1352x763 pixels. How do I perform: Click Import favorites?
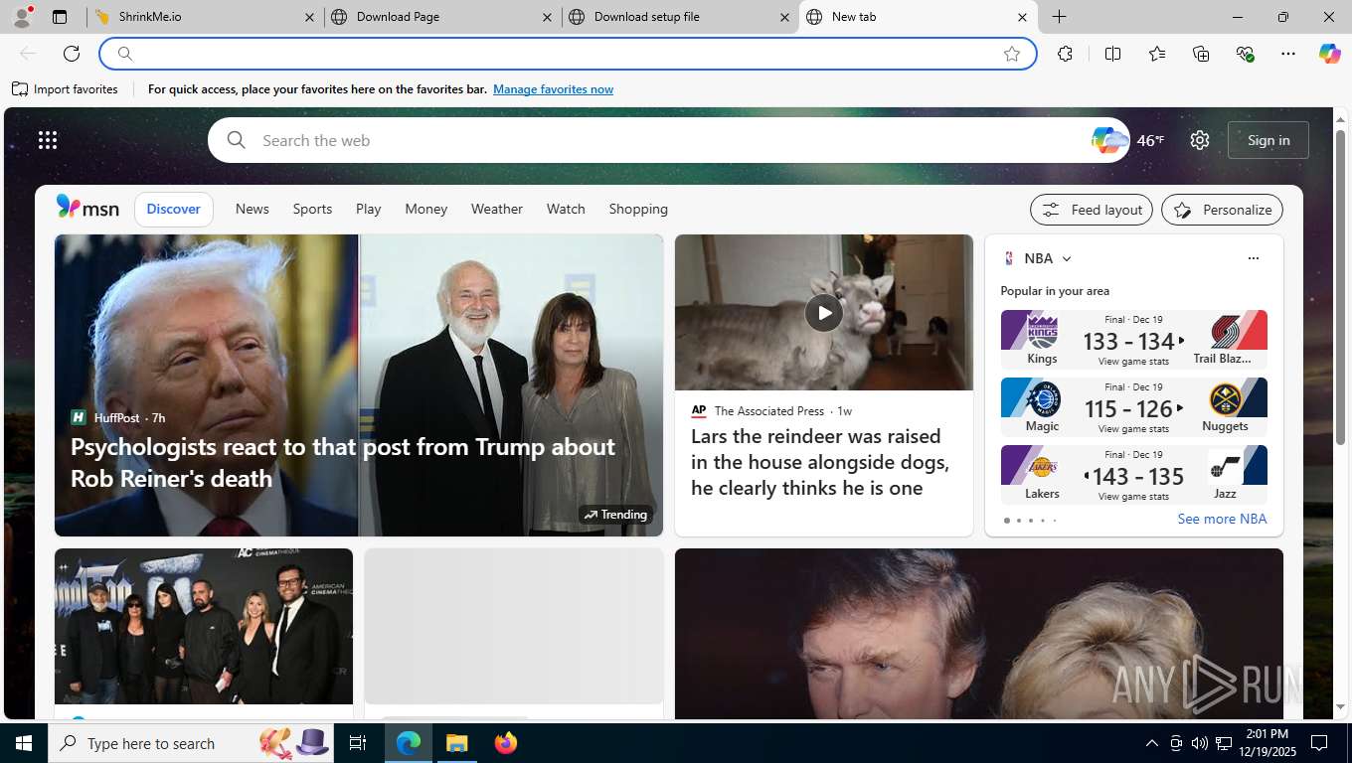(x=65, y=89)
